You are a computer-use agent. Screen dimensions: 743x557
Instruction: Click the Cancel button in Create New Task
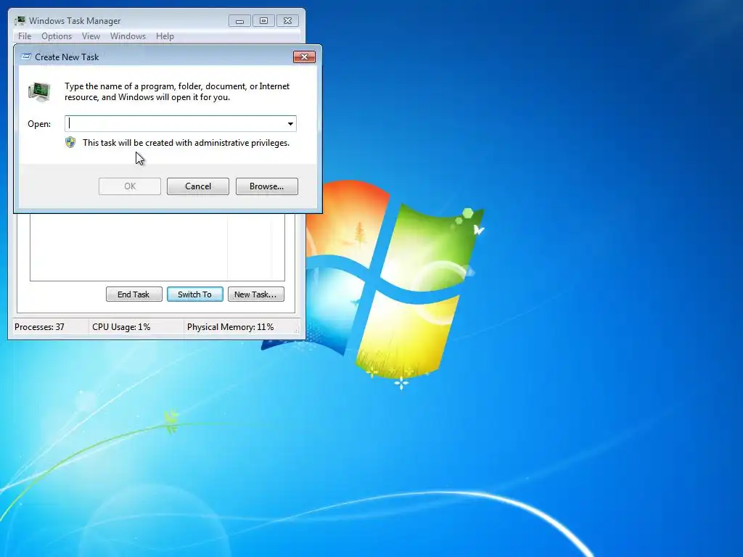click(198, 186)
